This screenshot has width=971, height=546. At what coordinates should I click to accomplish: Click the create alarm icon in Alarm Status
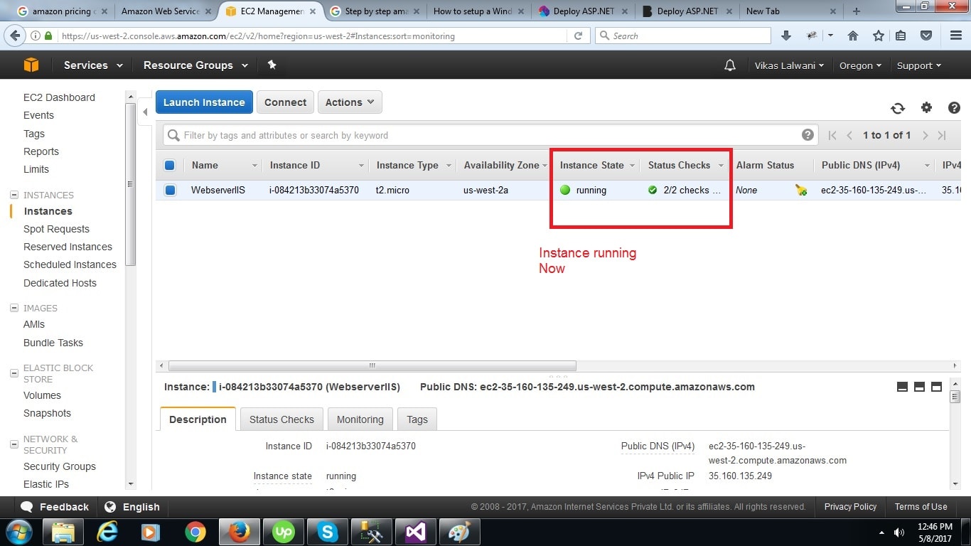click(x=801, y=190)
